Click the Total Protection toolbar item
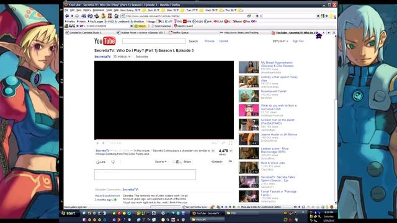This screenshot has width=397, height=223. [x=161, y=26]
